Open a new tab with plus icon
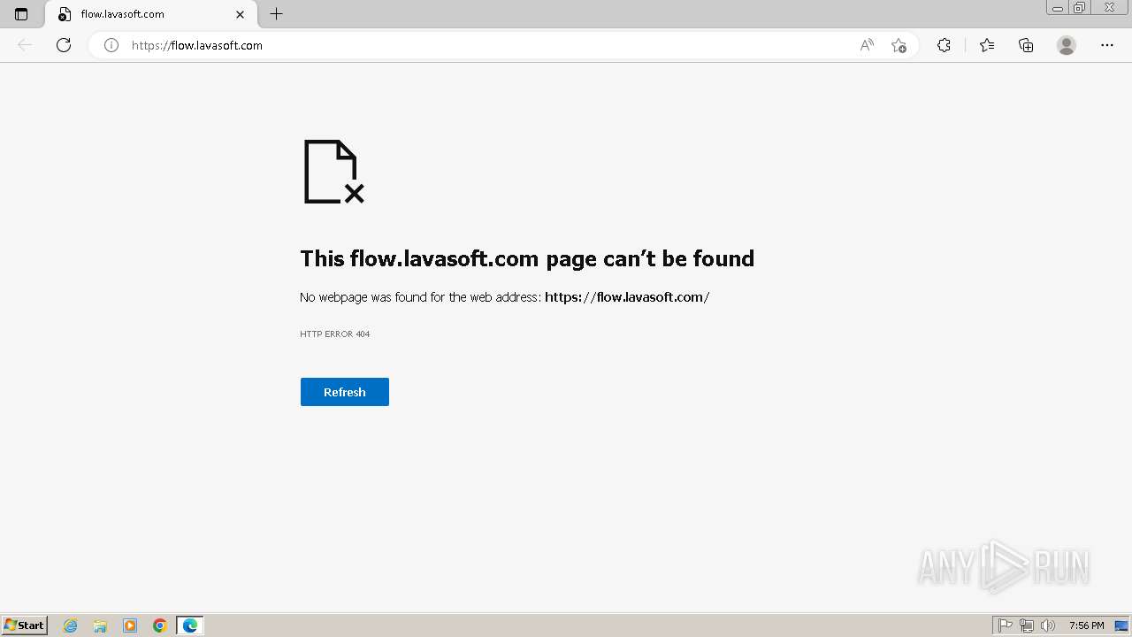The height and width of the screenshot is (637, 1132). (277, 14)
